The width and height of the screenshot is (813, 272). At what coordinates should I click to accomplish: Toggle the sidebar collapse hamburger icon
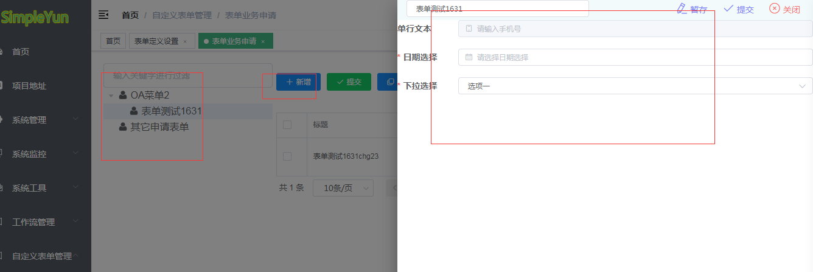(x=103, y=15)
